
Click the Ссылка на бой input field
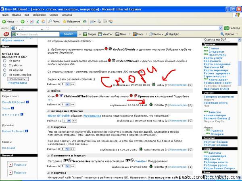click(217, 39)
